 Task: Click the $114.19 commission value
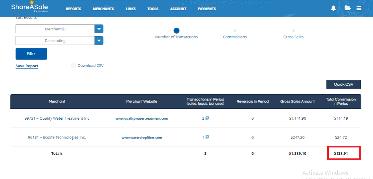pos(341,118)
